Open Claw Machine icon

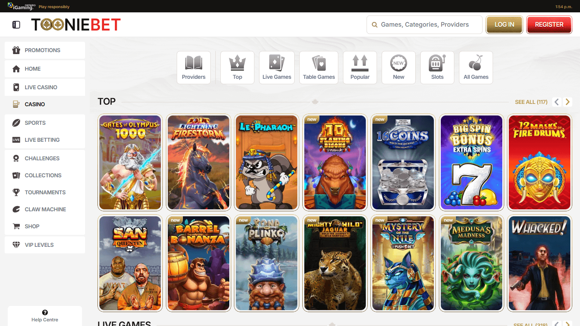point(16,209)
